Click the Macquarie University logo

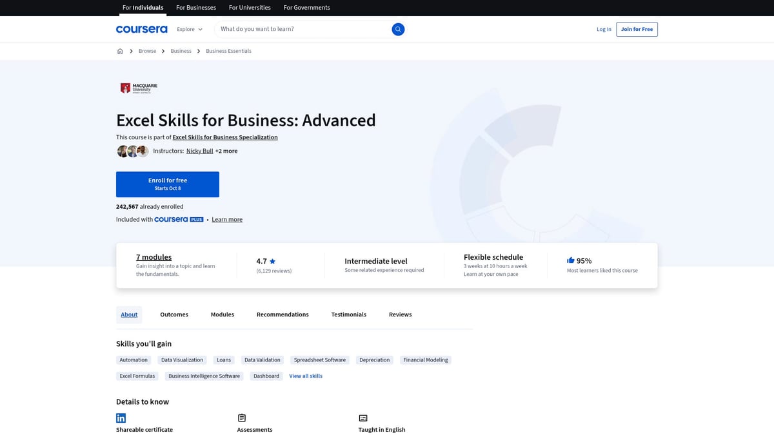click(x=137, y=88)
